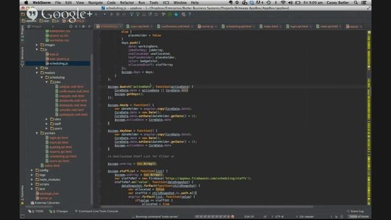The image size is (391, 220).
Task: Click the line:column indicator 134:19
Action: click(249, 216)
